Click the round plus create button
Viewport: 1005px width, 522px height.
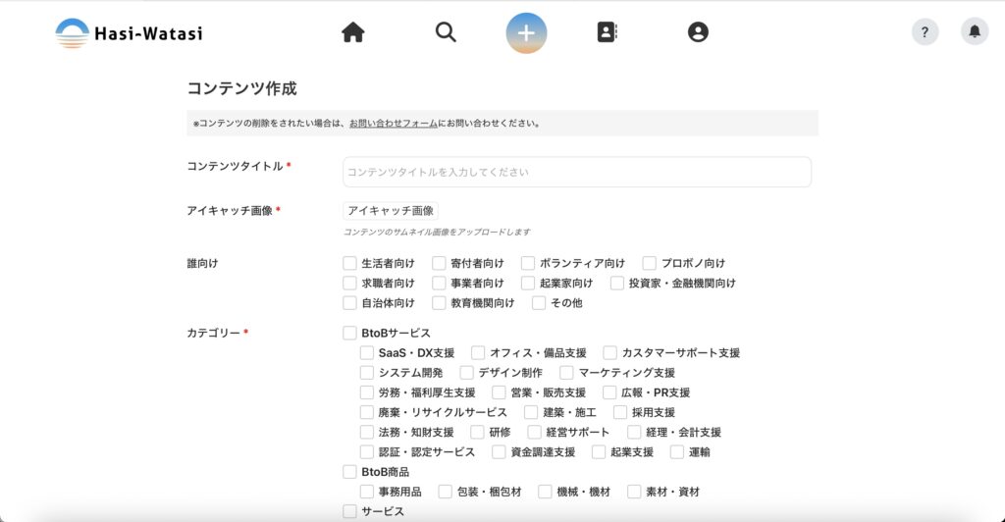tap(526, 32)
